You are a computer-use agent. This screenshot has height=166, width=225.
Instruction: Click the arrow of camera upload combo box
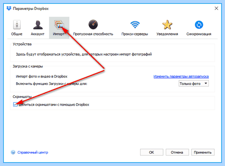206,83
